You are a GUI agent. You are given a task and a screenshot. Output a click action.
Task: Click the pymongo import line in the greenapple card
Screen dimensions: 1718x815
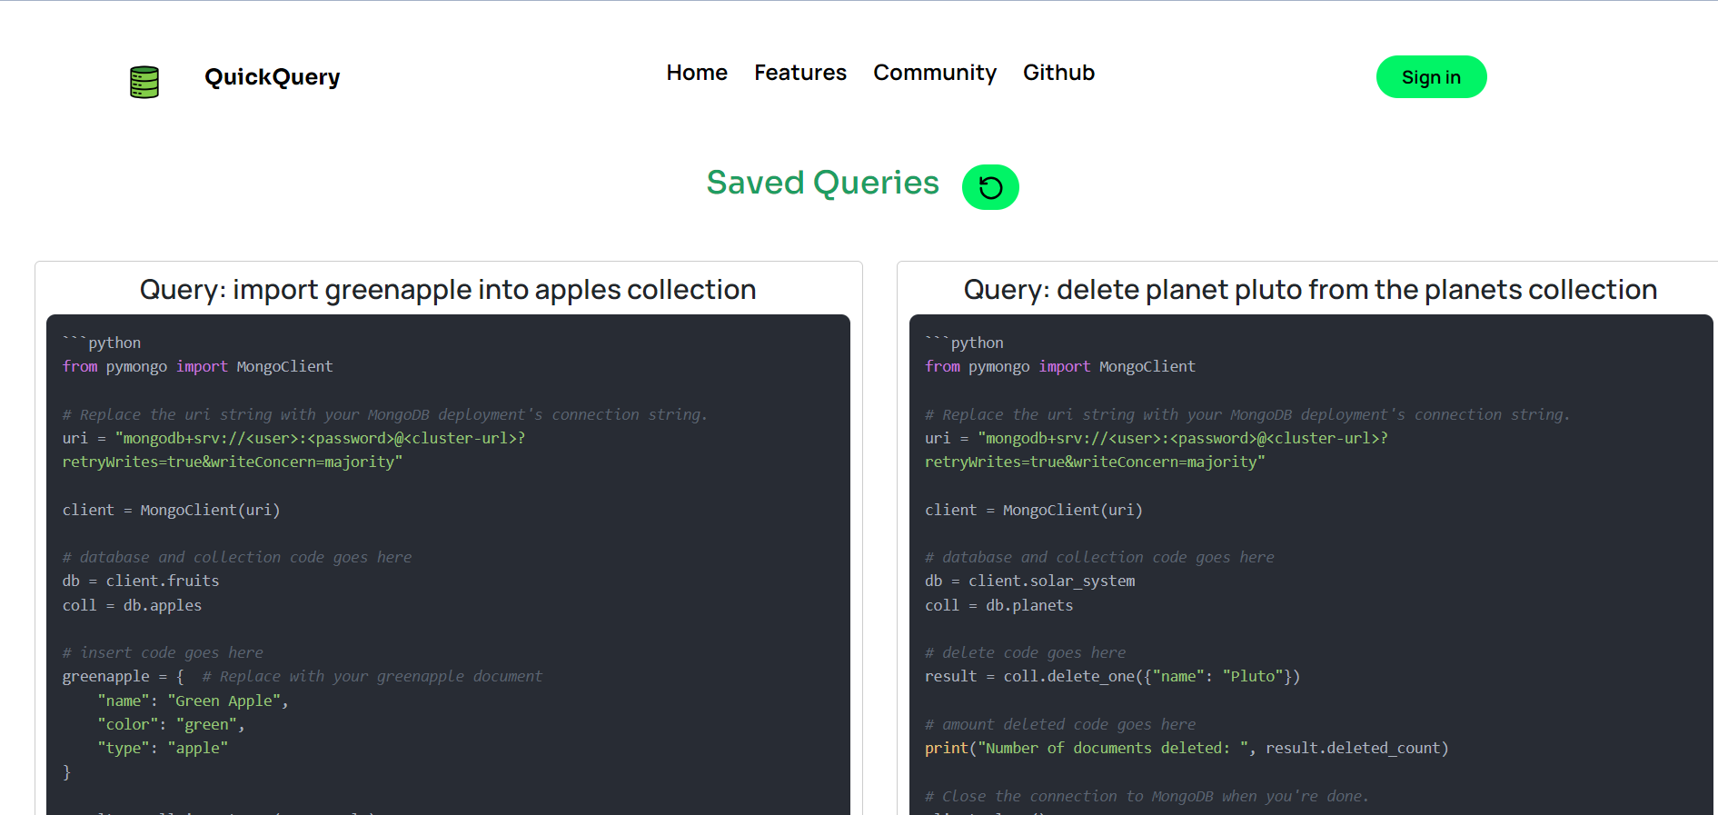[197, 366]
